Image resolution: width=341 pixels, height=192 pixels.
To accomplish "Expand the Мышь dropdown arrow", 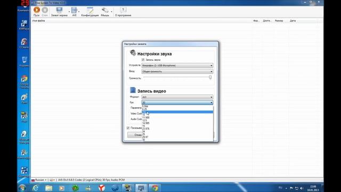I will 111,12.
